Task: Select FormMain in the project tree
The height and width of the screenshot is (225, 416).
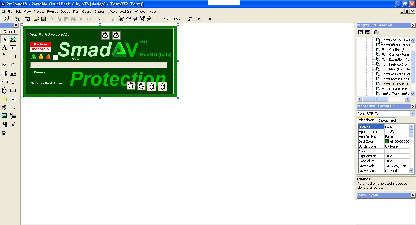Action: 396,69
